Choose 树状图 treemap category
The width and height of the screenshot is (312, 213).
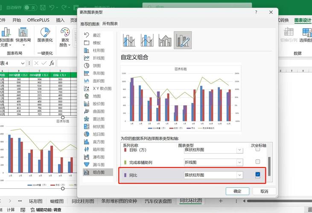pyautogui.click(x=97, y=127)
